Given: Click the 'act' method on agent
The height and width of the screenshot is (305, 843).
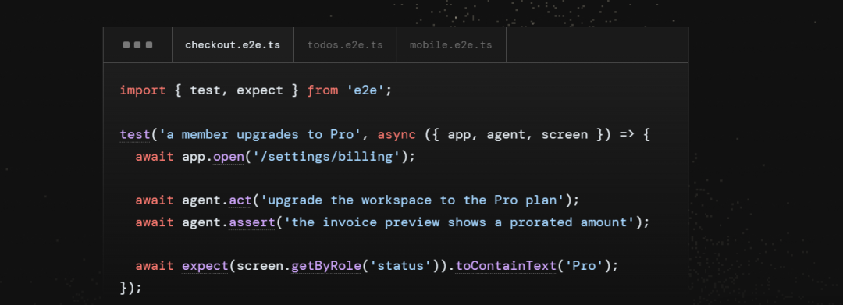Looking at the screenshot, I should (240, 200).
